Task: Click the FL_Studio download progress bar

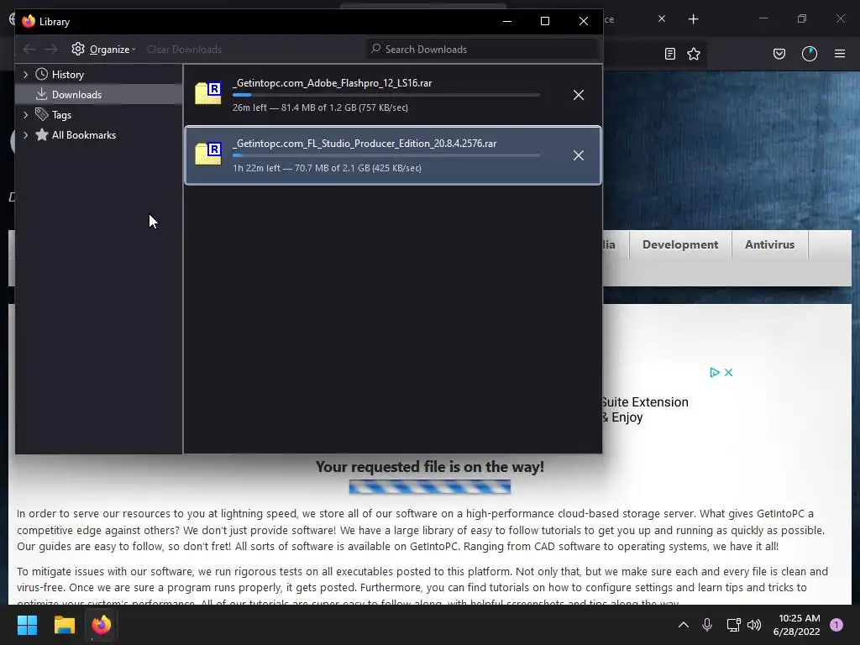Action: pyautogui.click(x=386, y=155)
